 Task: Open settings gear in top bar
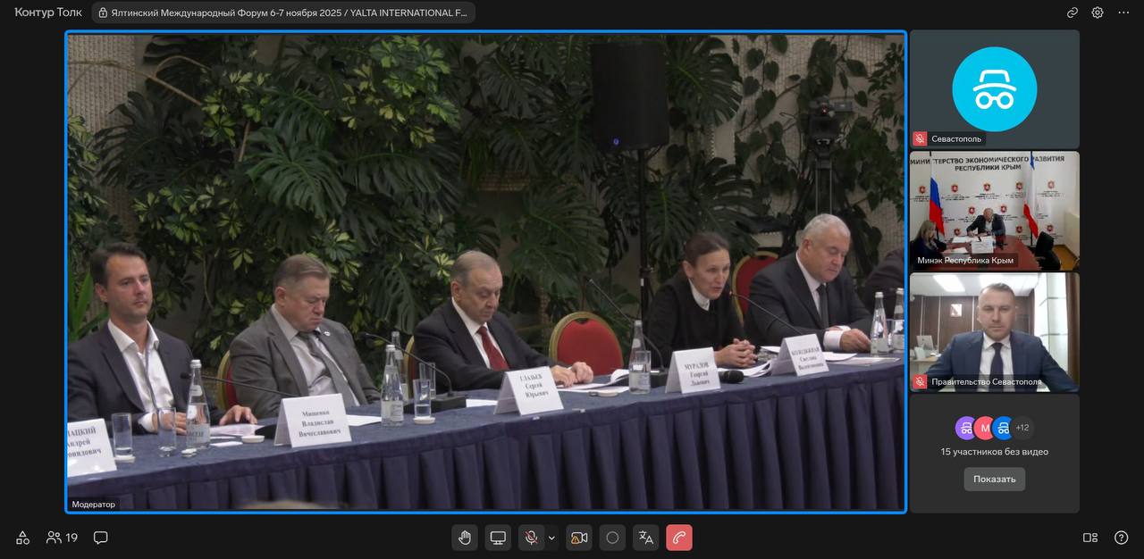click(x=1098, y=13)
